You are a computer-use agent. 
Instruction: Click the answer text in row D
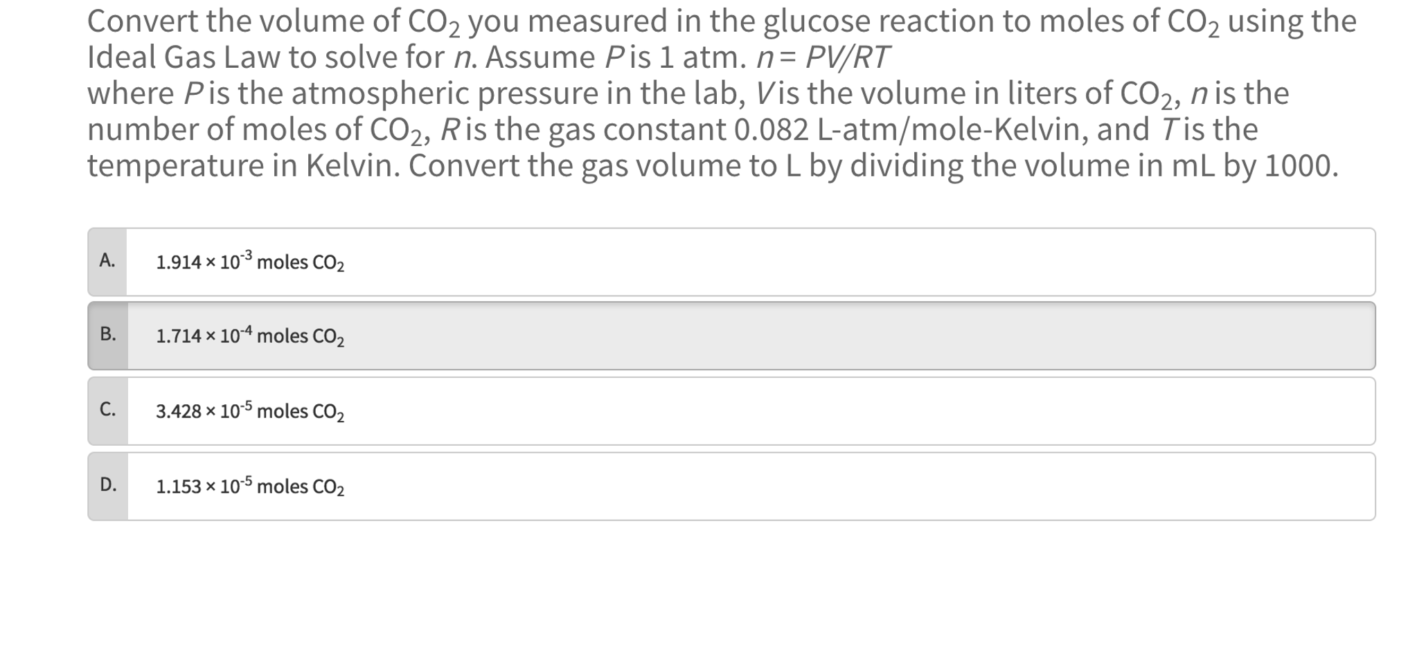pyautogui.click(x=249, y=488)
